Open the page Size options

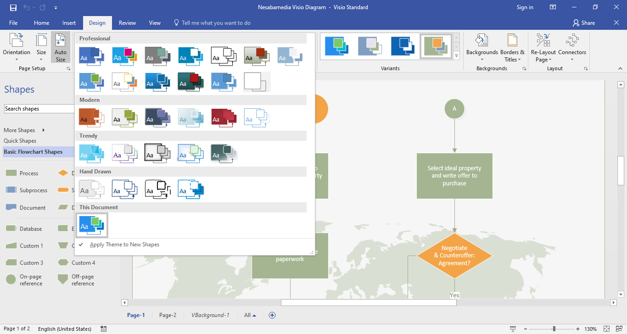click(x=41, y=47)
